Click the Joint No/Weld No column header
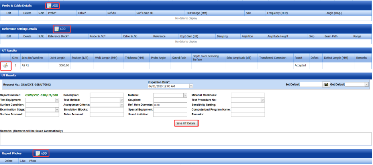 pyautogui.click(x=33, y=58)
